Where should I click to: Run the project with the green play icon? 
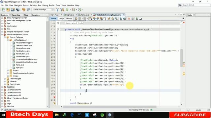pos(67,10)
